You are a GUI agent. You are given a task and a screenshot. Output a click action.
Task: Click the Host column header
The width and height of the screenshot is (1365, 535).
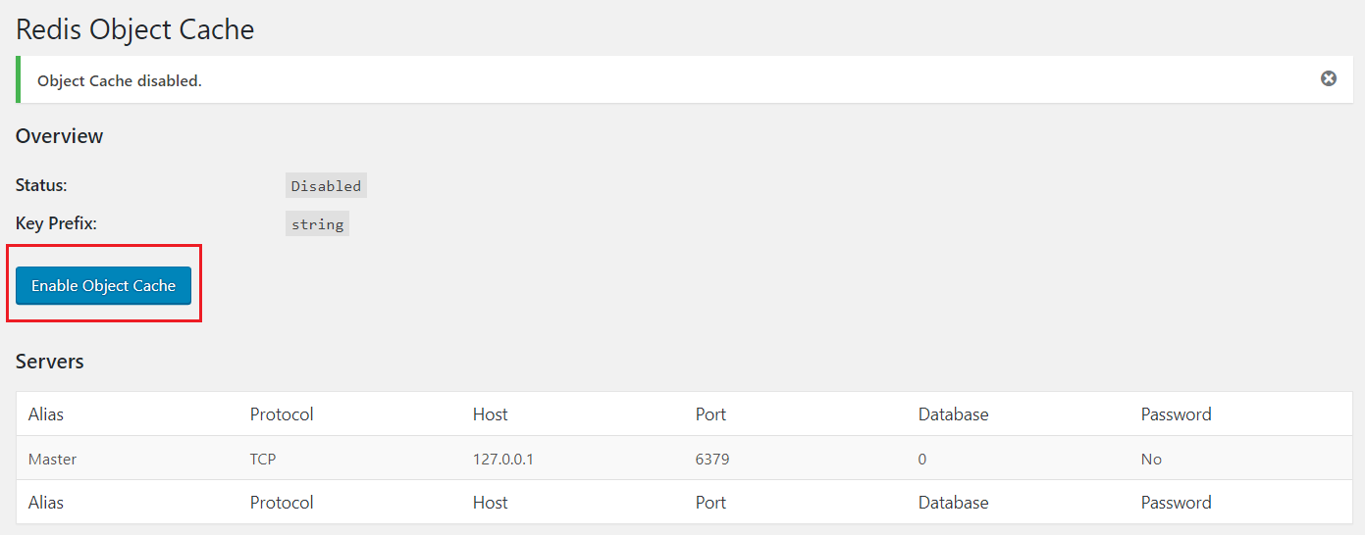[x=490, y=413]
